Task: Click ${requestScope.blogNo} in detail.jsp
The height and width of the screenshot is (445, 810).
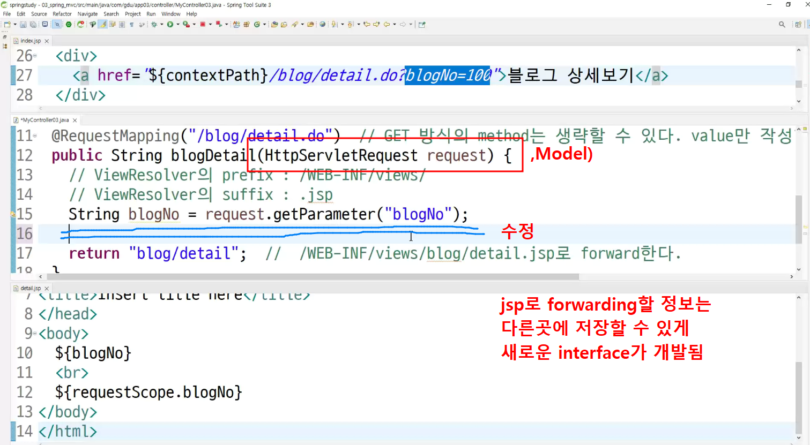Action: (148, 393)
